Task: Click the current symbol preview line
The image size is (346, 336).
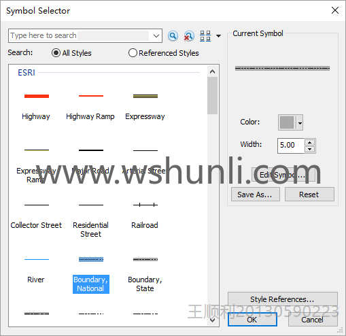Action: (x=282, y=68)
